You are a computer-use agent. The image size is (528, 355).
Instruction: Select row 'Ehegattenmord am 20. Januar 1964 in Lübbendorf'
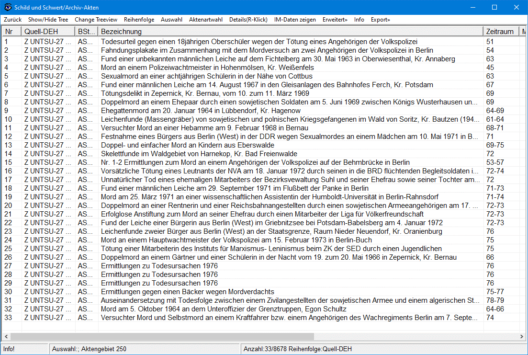coord(263,111)
